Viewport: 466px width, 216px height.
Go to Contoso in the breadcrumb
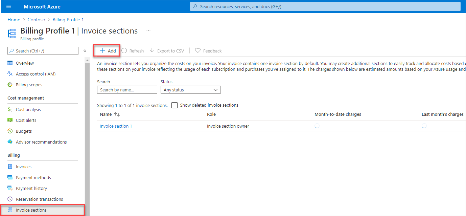coord(36,20)
